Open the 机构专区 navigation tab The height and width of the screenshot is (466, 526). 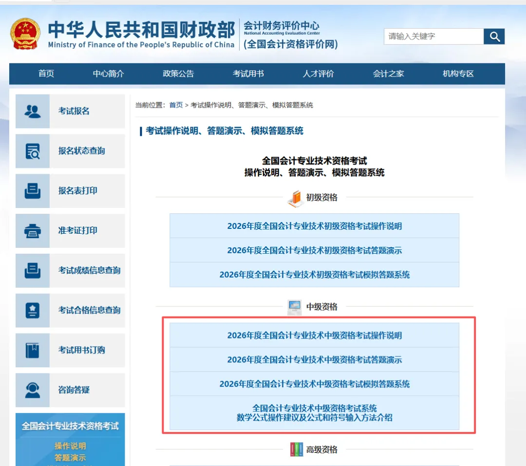pyautogui.click(x=458, y=74)
